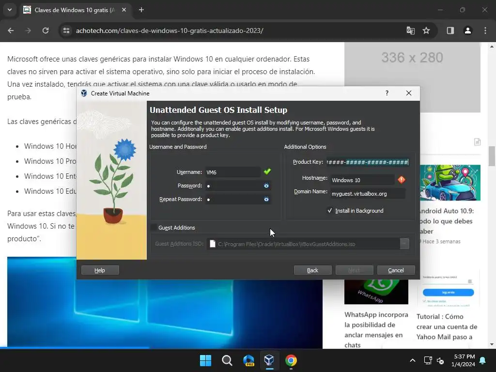Screen dimensions: 496x372
Task: Open WhatsApp incorpora la posibilidad article link
Action: pyautogui.click(x=376, y=330)
